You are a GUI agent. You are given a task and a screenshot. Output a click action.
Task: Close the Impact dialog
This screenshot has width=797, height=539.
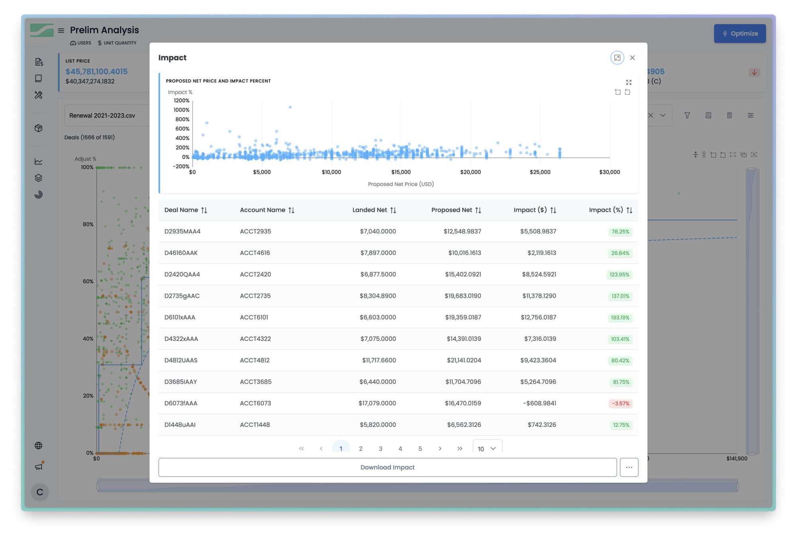[x=632, y=58]
